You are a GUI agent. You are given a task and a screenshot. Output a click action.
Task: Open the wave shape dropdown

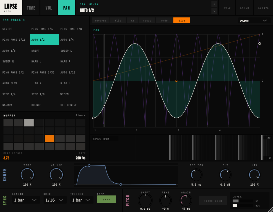click(x=253, y=21)
